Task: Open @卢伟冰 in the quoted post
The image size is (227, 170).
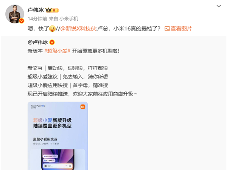Action: pos(37,42)
